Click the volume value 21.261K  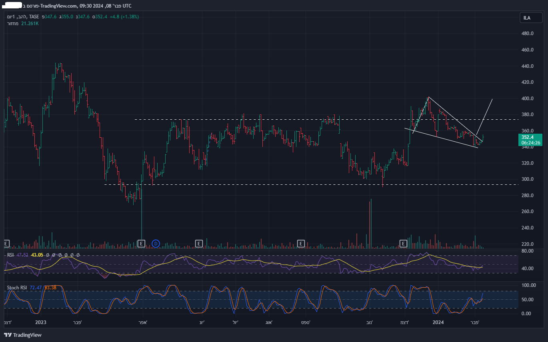30,24
